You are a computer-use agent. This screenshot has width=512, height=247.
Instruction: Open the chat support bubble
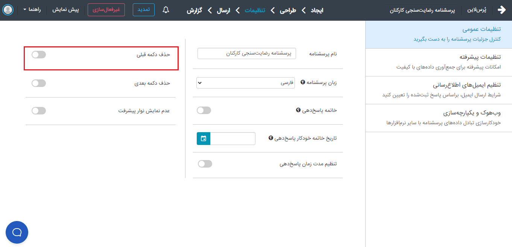click(17, 232)
